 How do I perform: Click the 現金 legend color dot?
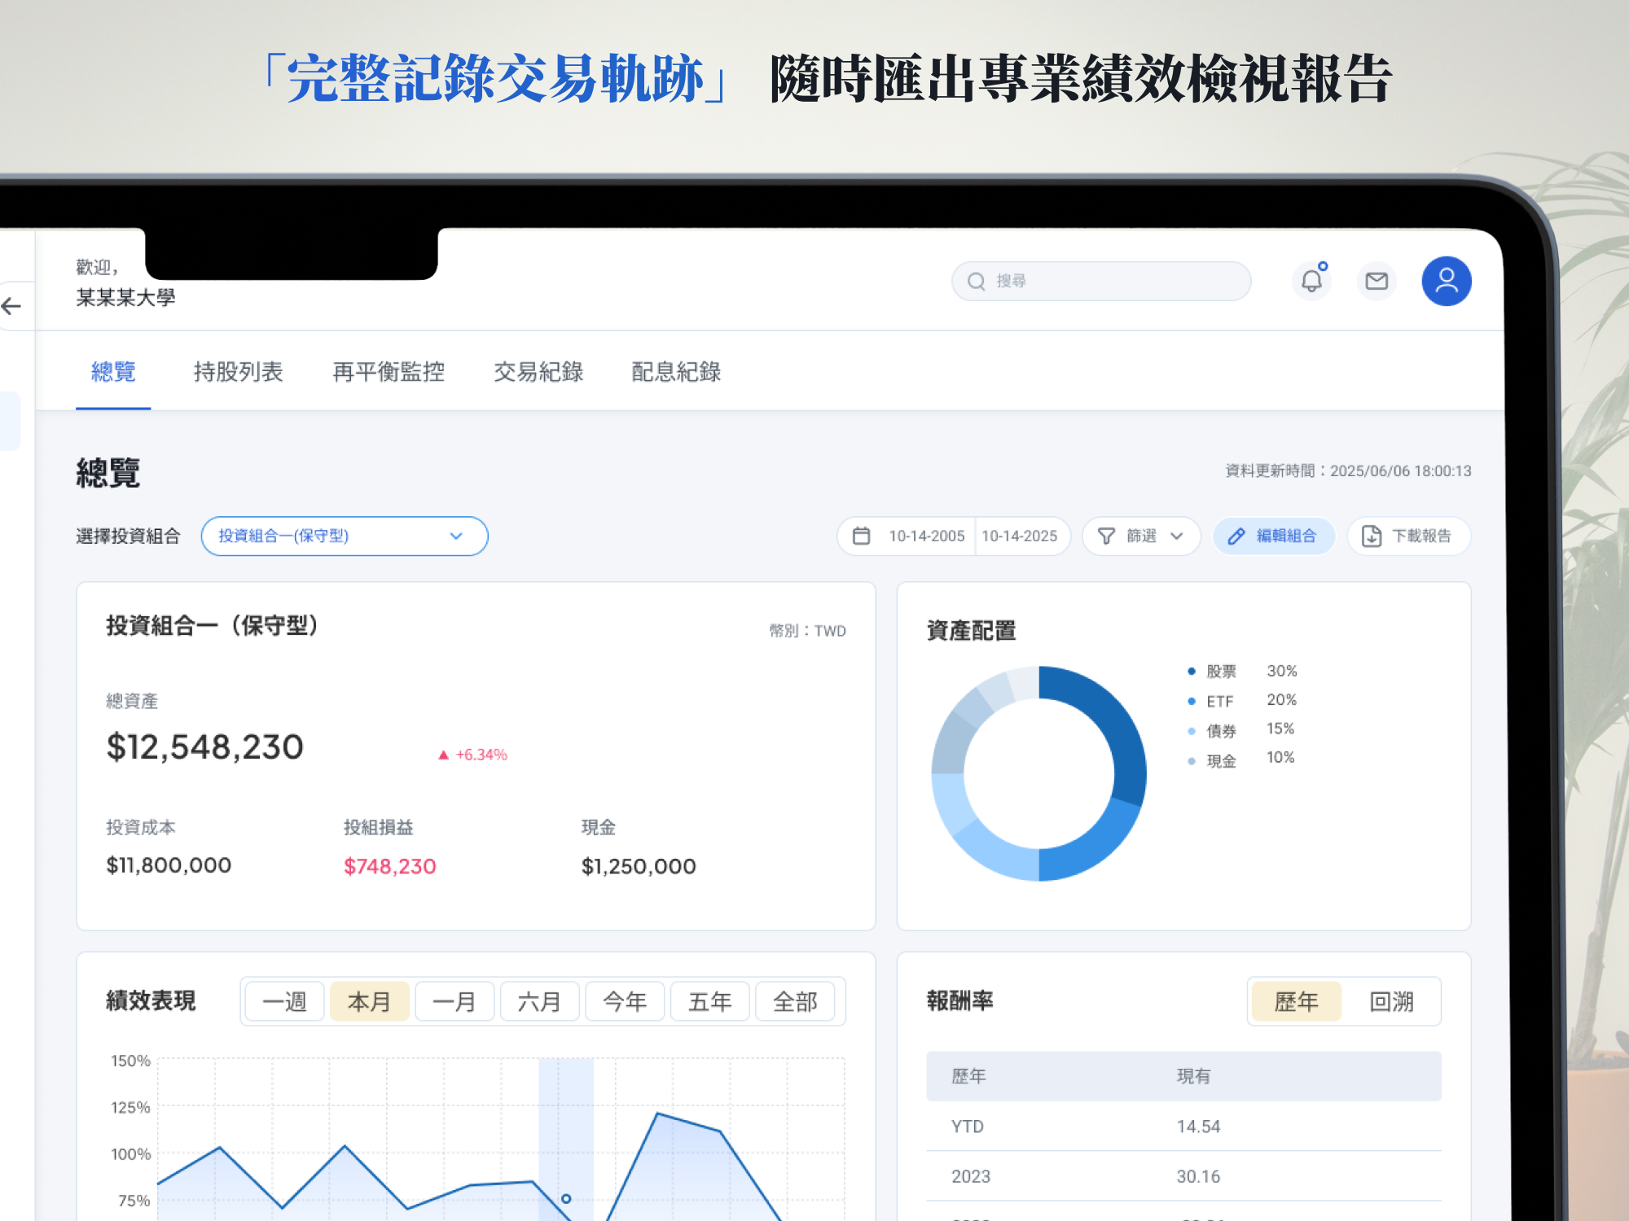coord(1191,761)
